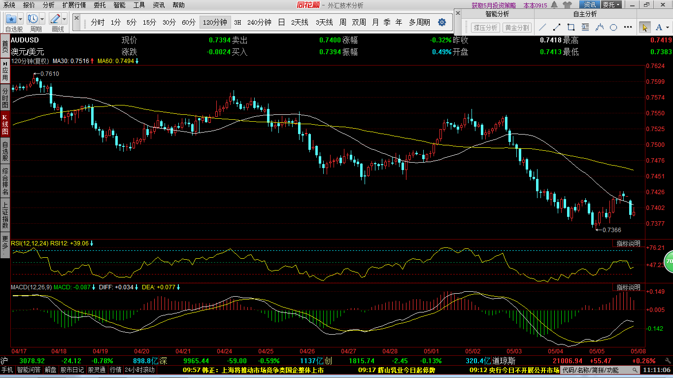
Task: Switch to 15分 period
Action: 149,22
